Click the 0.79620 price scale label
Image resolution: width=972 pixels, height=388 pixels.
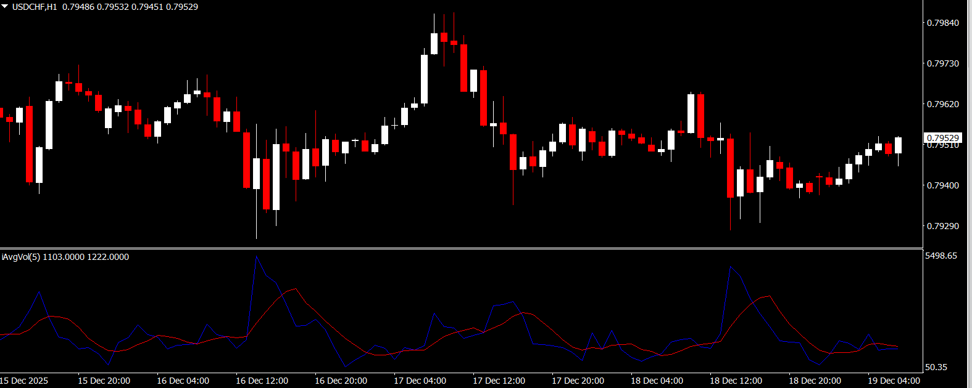tap(943, 104)
